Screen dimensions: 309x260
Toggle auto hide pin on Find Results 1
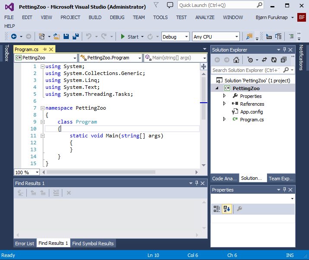[x=196, y=183]
